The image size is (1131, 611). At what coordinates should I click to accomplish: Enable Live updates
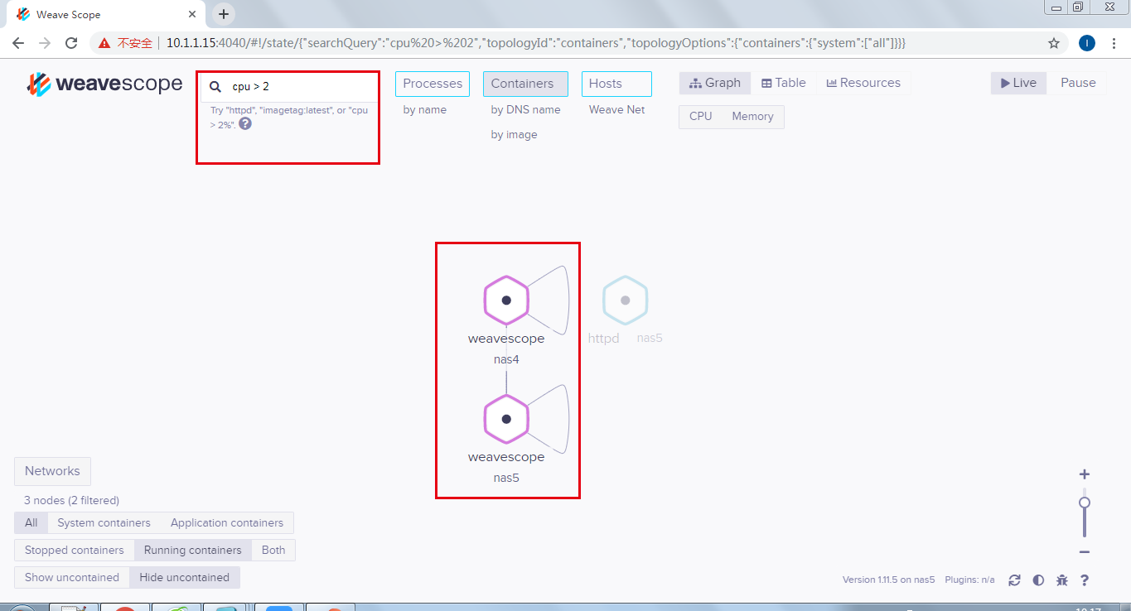coord(1018,83)
